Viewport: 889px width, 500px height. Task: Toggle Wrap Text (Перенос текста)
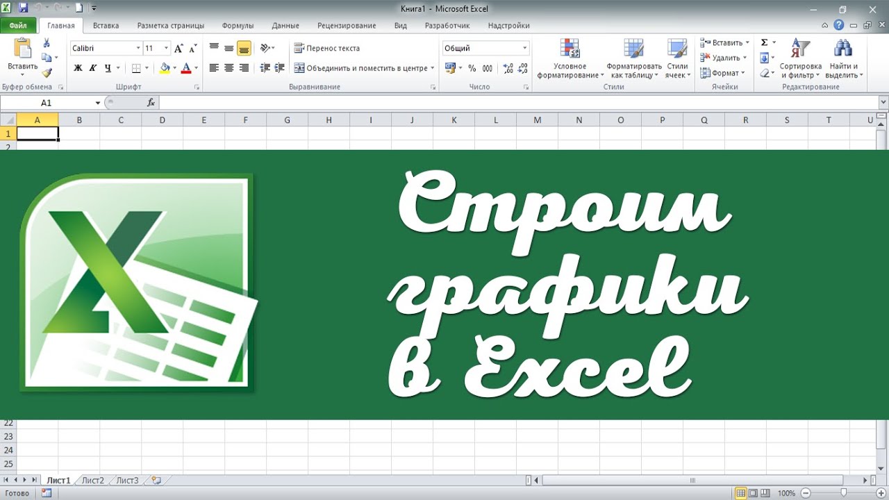coord(326,49)
